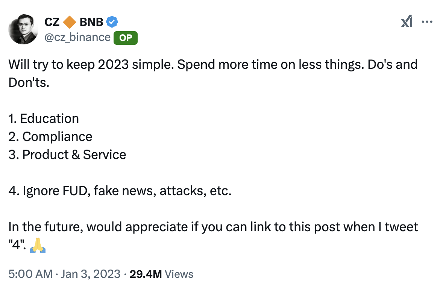Click the 'Ignore FUD, fake news' line
The image size is (446, 291).
coord(120,191)
